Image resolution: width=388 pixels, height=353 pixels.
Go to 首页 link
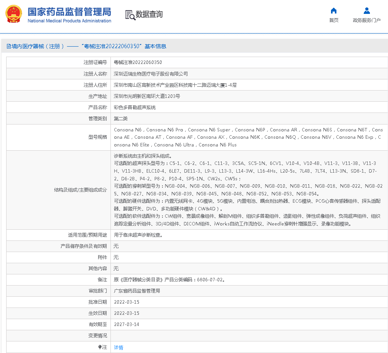334,20
